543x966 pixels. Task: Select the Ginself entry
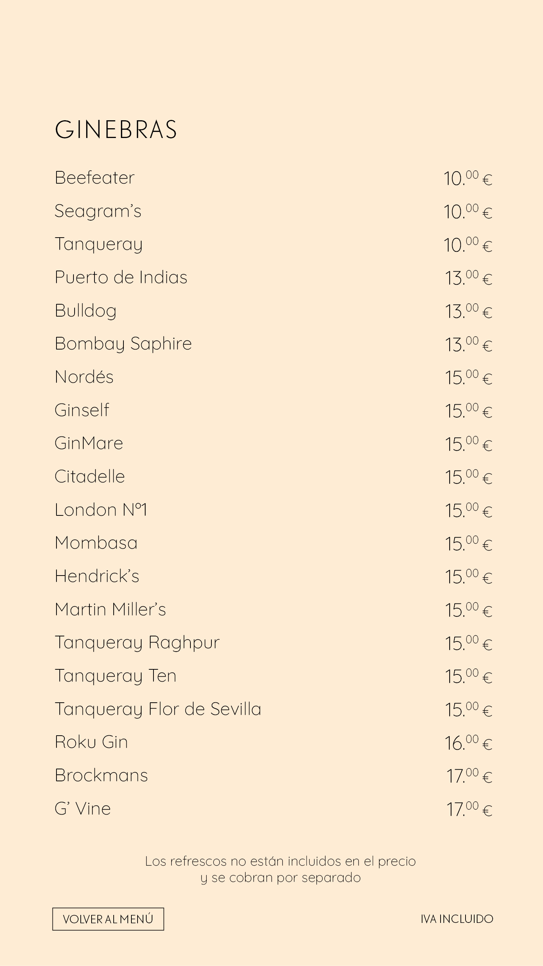coord(82,410)
